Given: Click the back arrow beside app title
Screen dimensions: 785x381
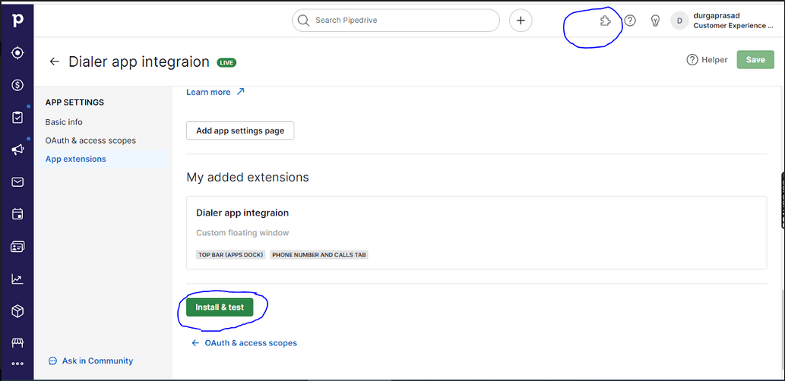Looking at the screenshot, I should [54, 61].
